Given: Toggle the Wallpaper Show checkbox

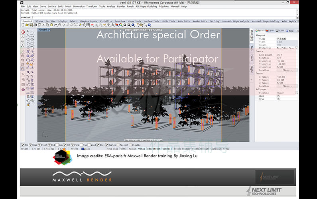Looking at the screenshot, I should [x=278, y=96].
